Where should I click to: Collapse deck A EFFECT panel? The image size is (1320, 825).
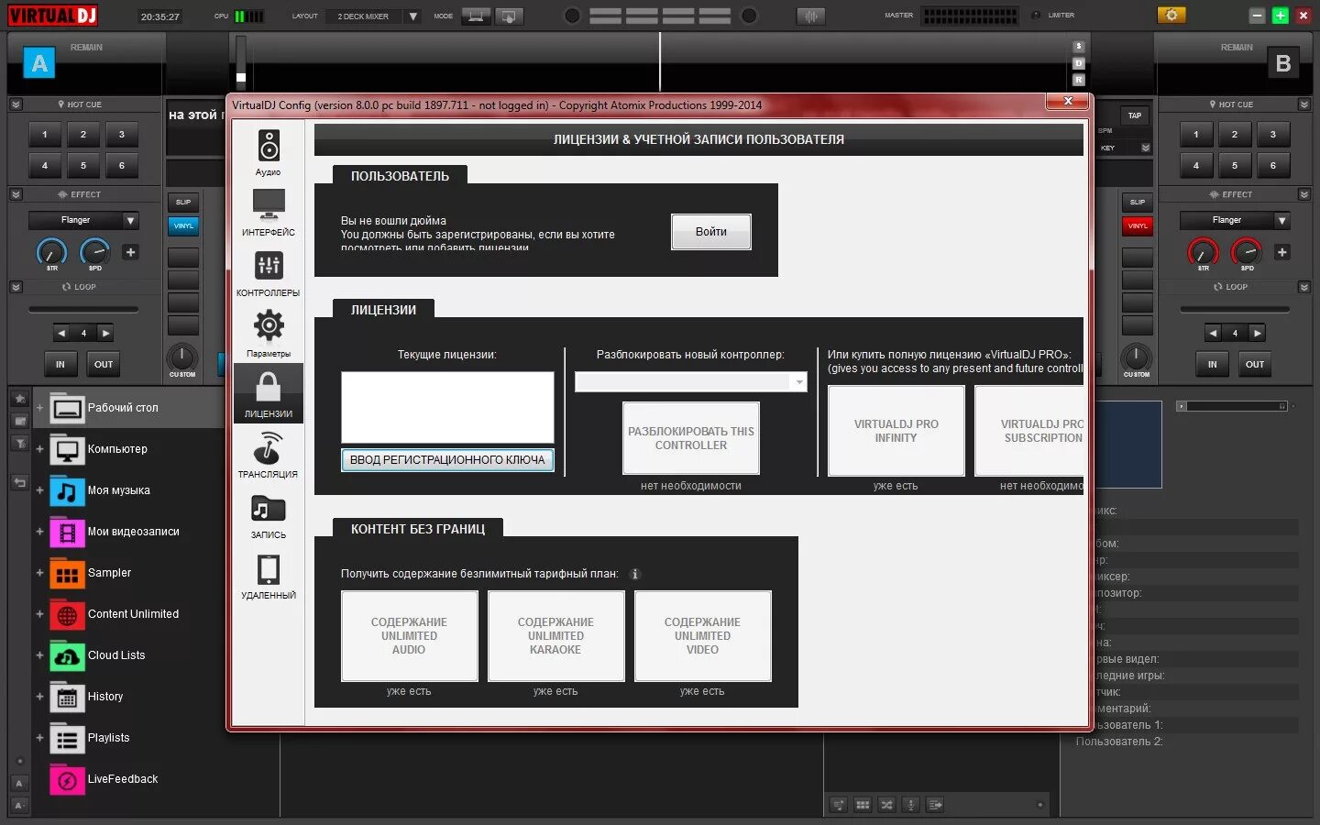click(16, 194)
